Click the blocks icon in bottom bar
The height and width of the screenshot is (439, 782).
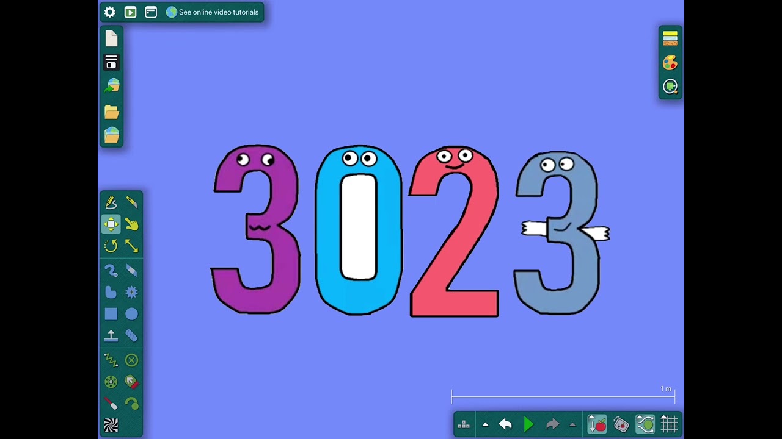coord(464,424)
